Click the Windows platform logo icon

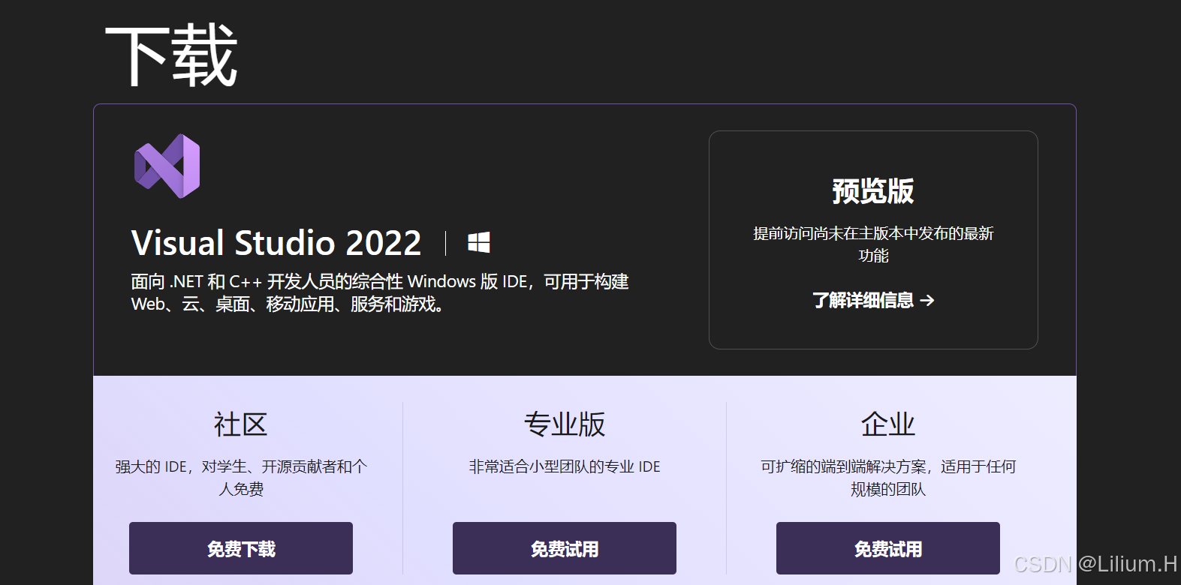[x=479, y=242]
